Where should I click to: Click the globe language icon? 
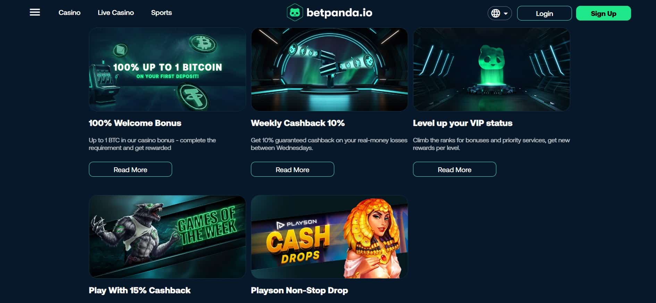496,13
